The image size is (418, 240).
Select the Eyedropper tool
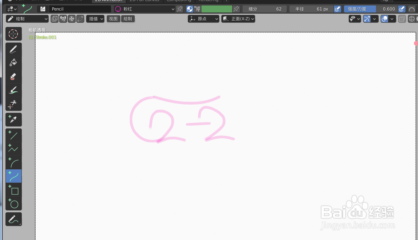(13, 119)
